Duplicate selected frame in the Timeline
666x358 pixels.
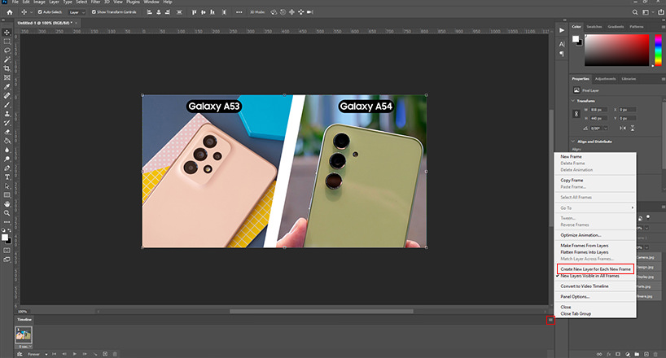click(105, 354)
